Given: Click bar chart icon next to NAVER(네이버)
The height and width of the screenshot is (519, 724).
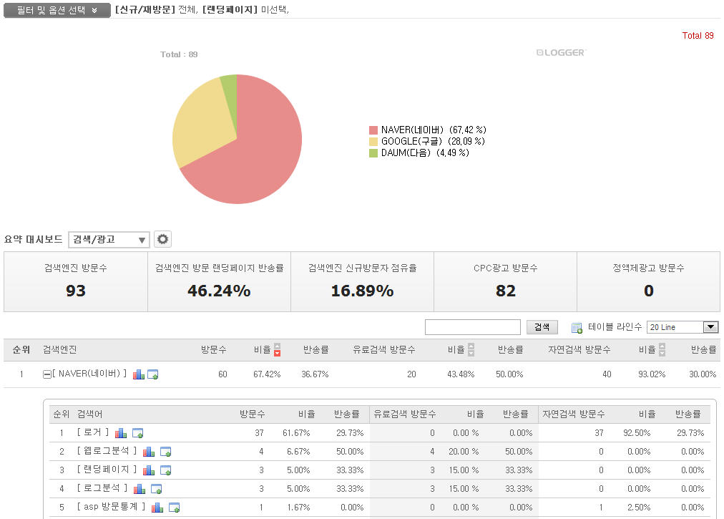Looking at the screenshot, I should (x=139, y=374).
